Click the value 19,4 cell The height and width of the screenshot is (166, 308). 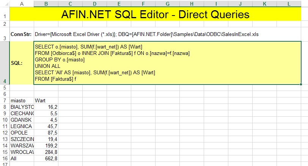click(46, 139)
